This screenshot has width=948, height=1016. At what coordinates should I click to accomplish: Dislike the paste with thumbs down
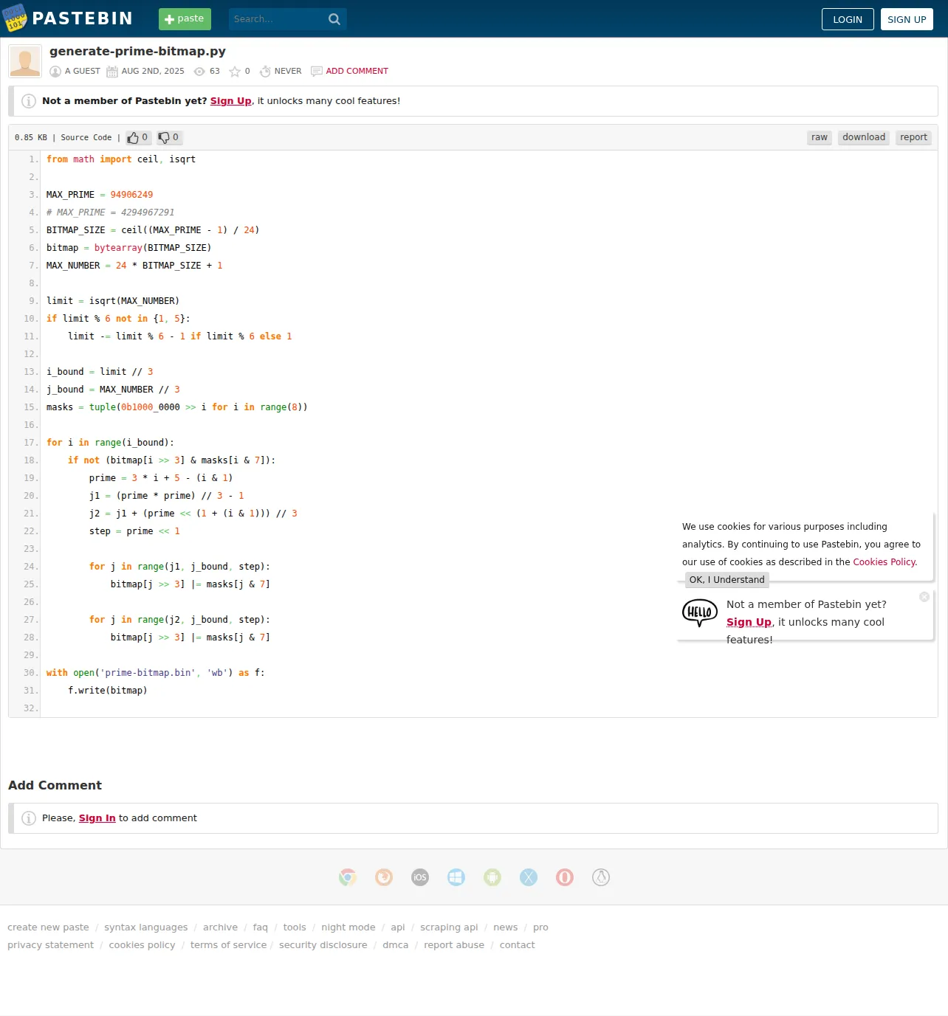pyautogui.click(x=169, y=137)
